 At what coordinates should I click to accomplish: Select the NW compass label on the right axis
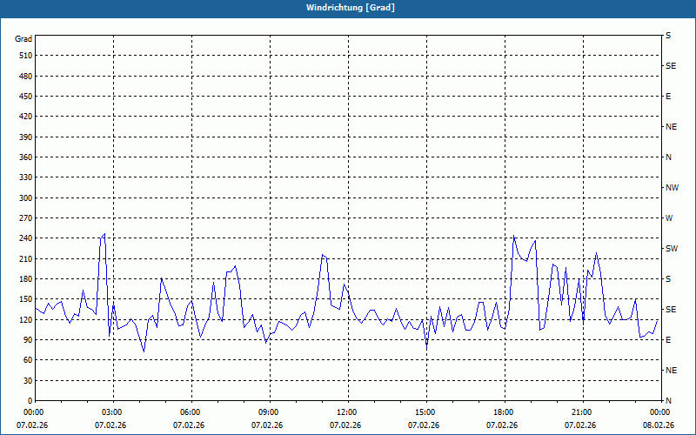point(671,188)
